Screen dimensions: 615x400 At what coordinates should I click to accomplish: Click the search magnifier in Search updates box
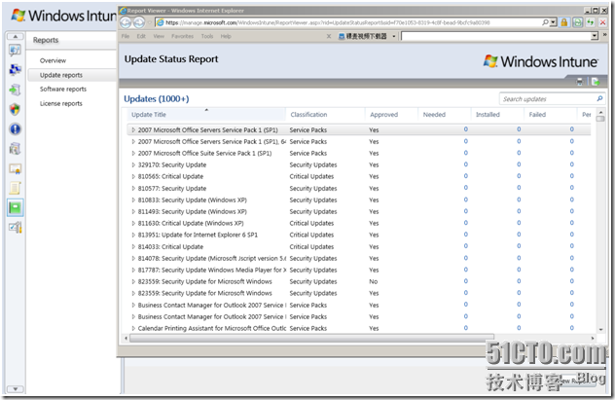pyautogui.click(x=599, y=98)
